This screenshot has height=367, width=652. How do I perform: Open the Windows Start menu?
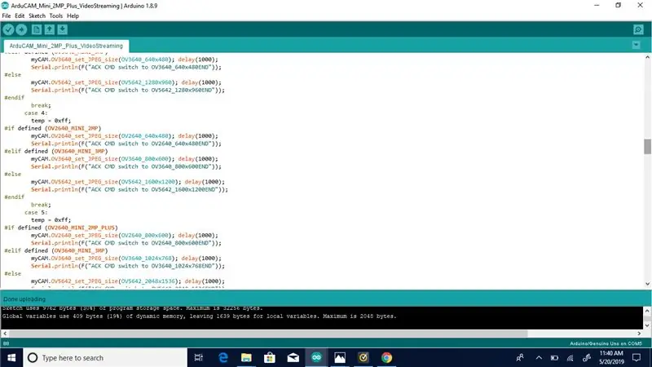[x=11, y=358]
